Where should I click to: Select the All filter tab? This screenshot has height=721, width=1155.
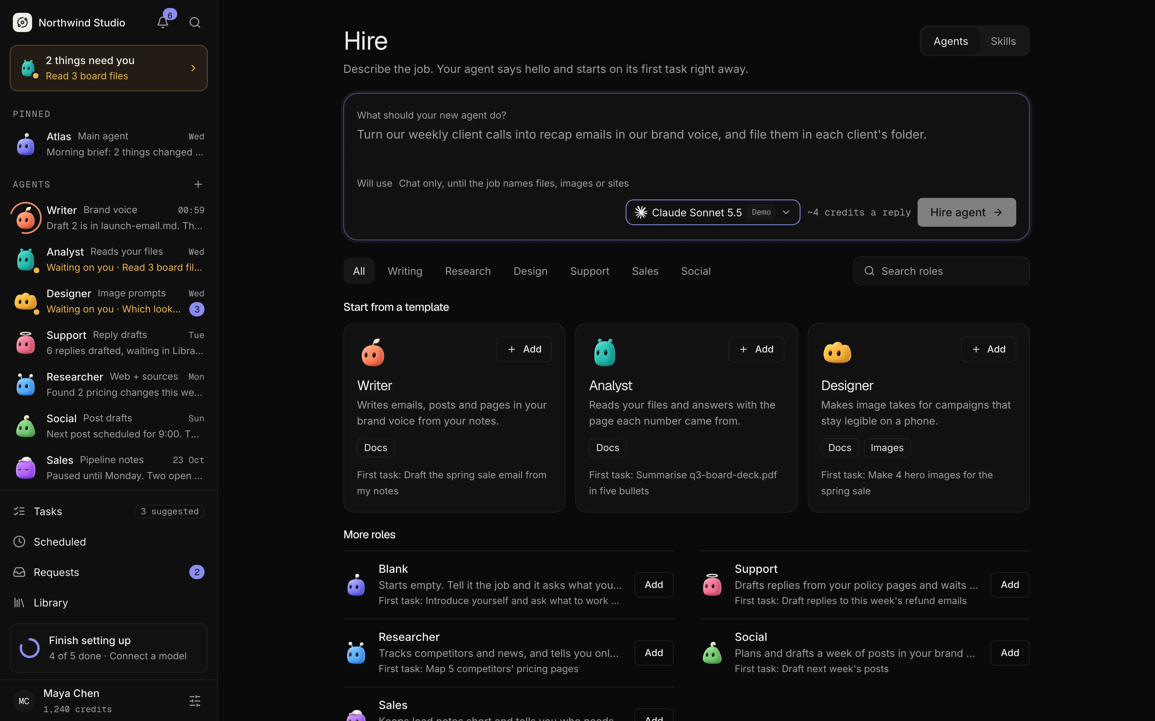click(359, 271)
